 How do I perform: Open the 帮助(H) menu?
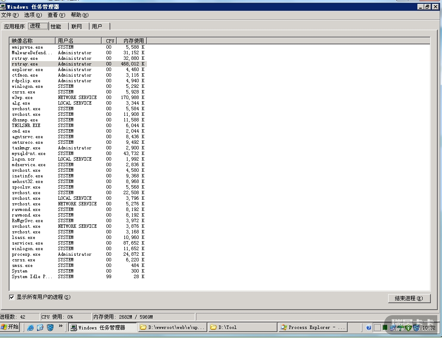(x=80, y=15)
